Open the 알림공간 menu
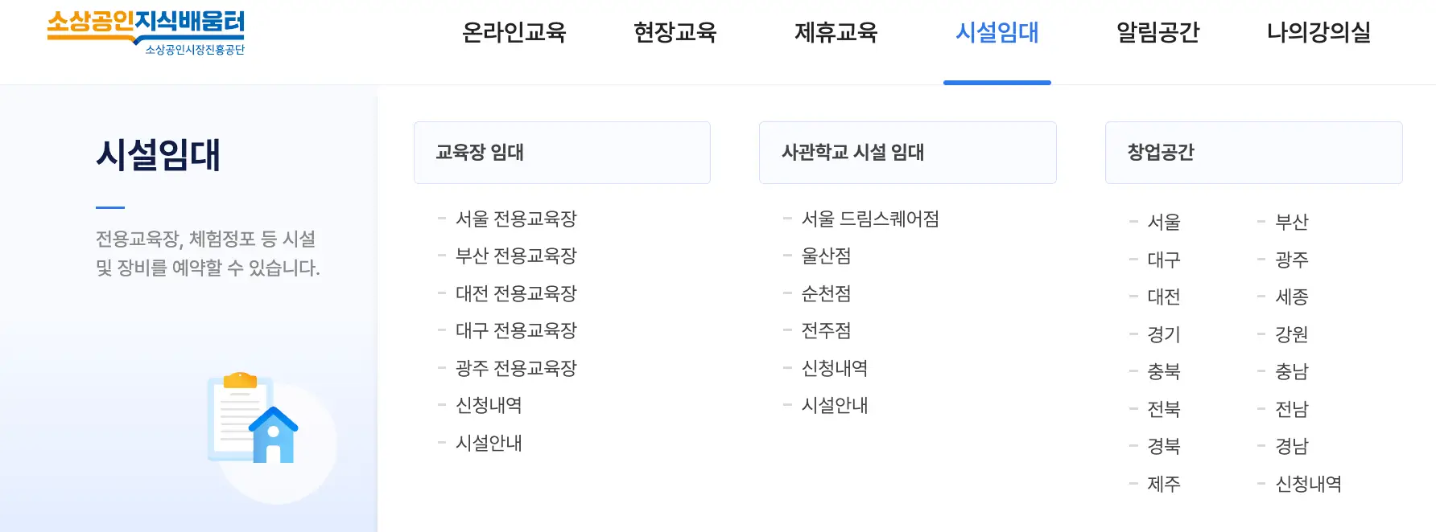This screenshot has width=1436, height=532. pyautogui.click(x=1155, y=34)
